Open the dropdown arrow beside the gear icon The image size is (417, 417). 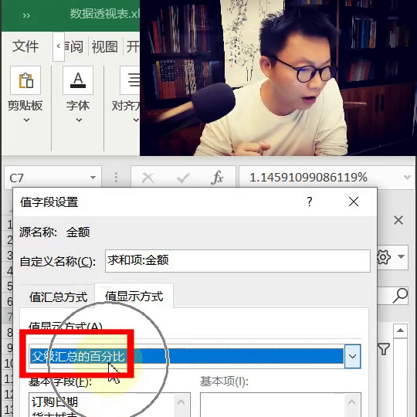(401, 257)
